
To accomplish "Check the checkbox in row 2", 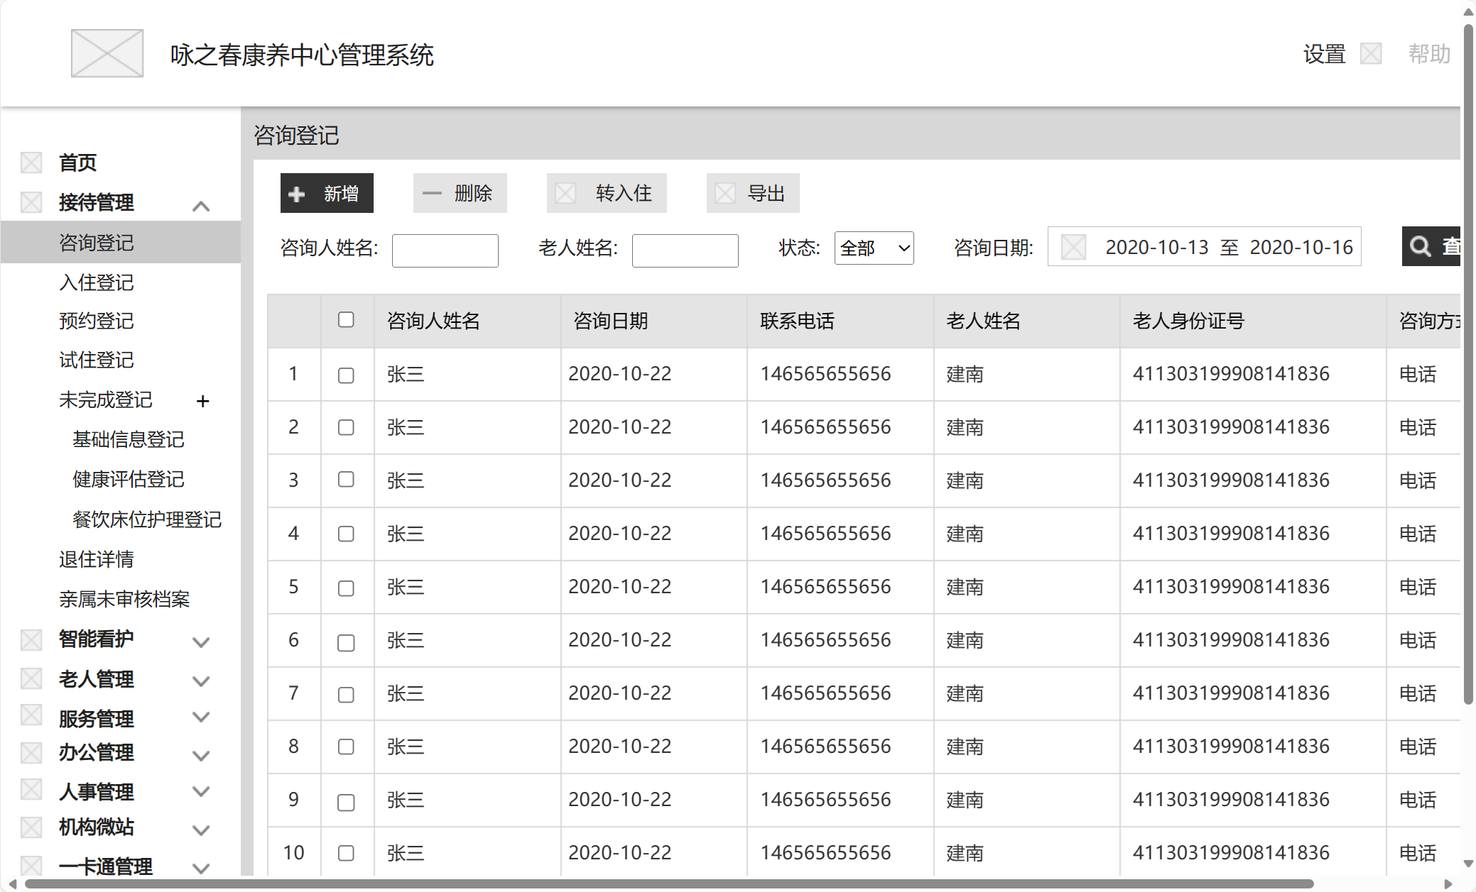I will (346, 427).
